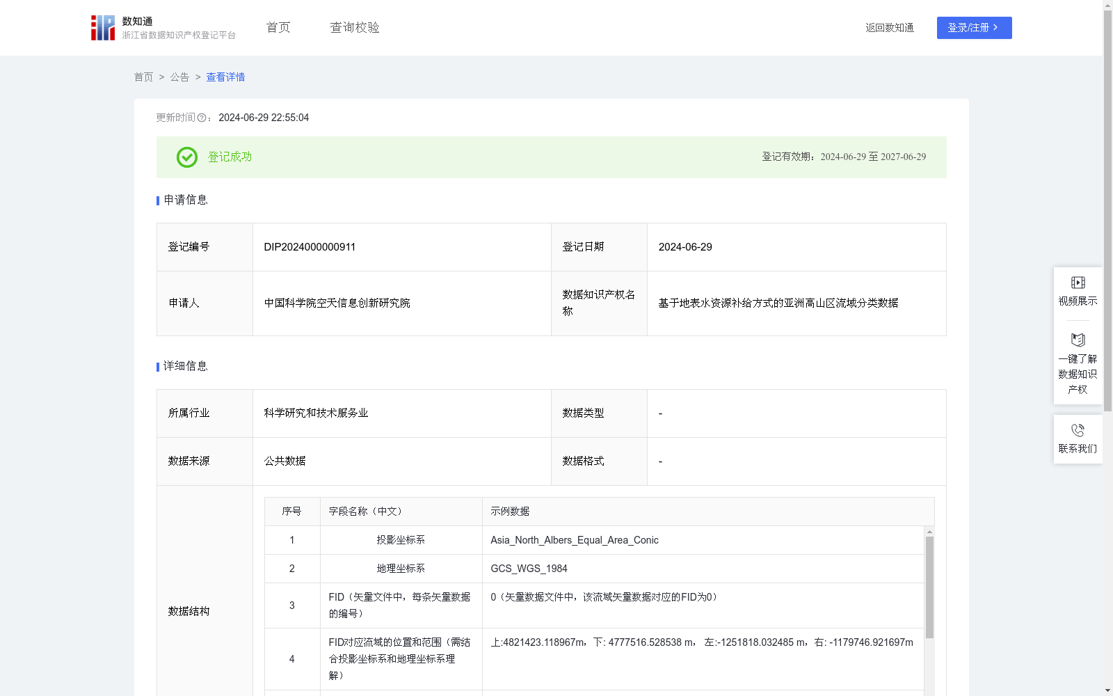Open 查询校验 navigation item

tap(355, 28)
